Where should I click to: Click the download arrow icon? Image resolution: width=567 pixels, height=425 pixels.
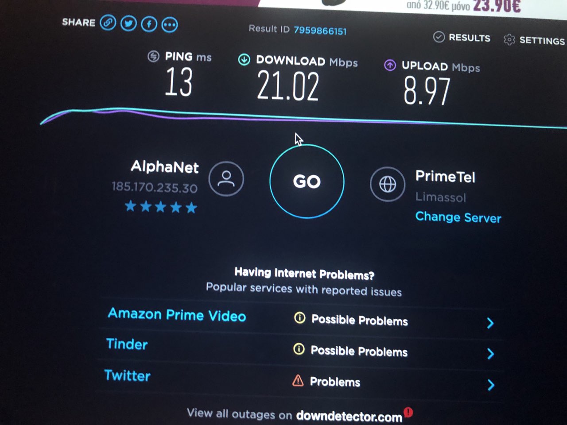pyautogui.click(x=244, y=59)
